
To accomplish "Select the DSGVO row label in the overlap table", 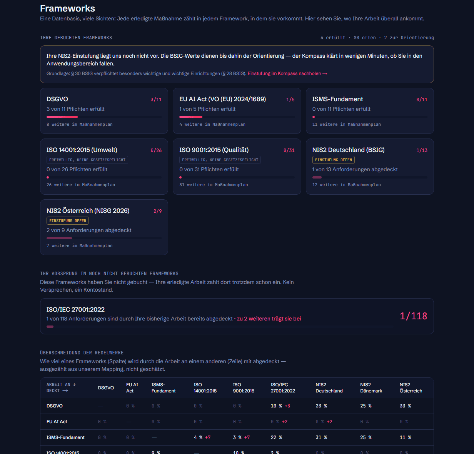I will tap(55, 406).
